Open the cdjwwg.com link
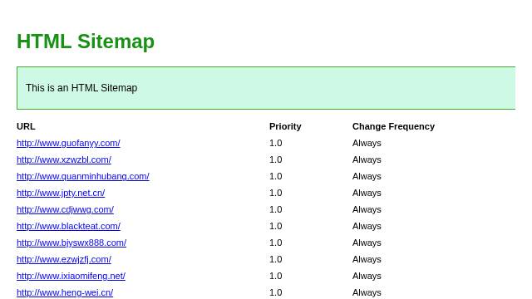The image size is (532, 299). pos(65,209)
